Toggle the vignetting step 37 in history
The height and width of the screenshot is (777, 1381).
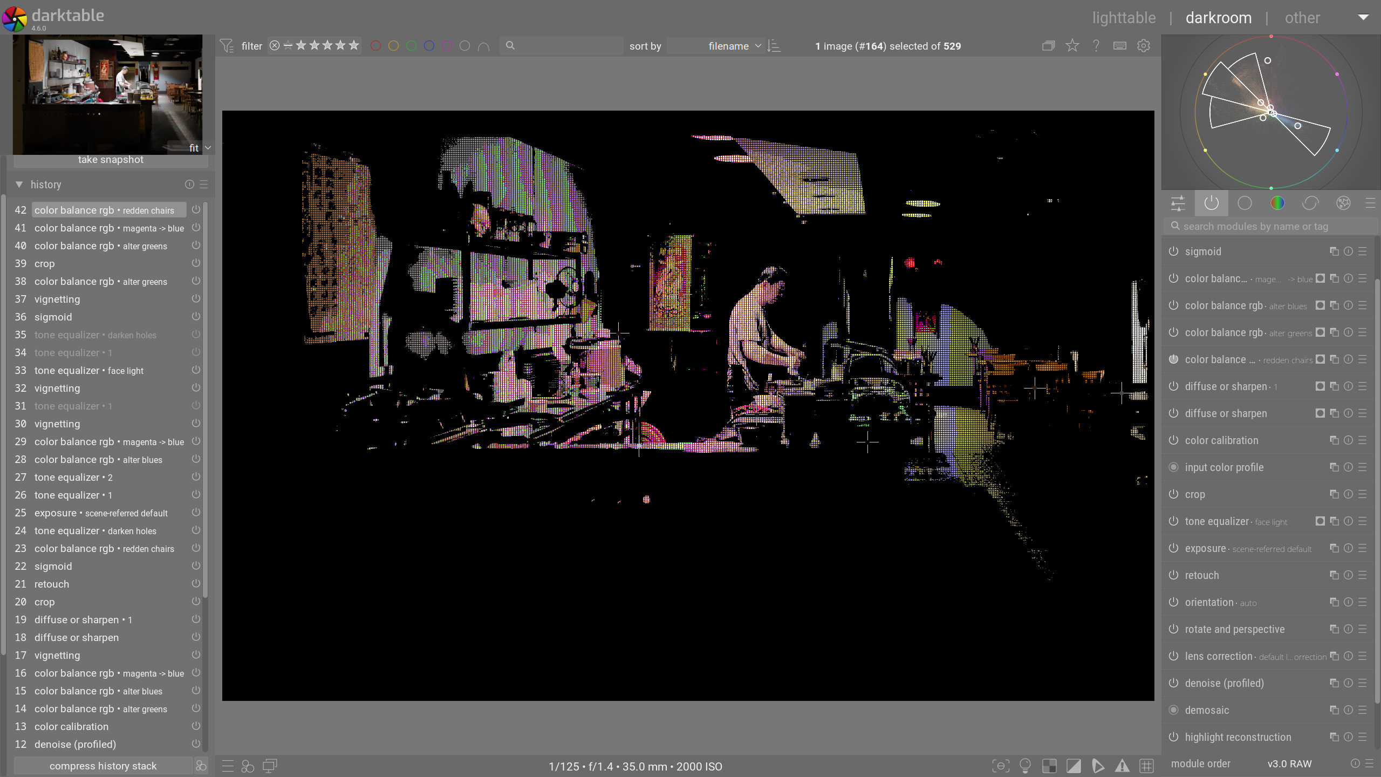coord(195,298)
